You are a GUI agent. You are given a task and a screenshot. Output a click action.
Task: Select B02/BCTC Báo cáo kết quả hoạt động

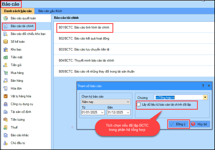tap(84, 38)
